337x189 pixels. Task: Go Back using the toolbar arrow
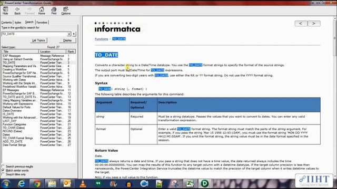17,10
